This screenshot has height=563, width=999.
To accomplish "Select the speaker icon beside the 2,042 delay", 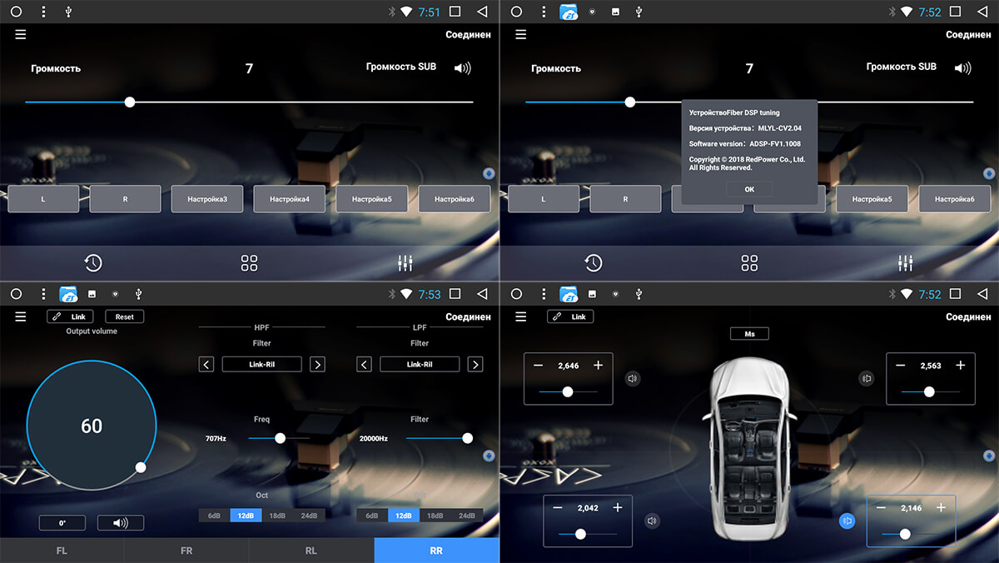I will [652, 521].
